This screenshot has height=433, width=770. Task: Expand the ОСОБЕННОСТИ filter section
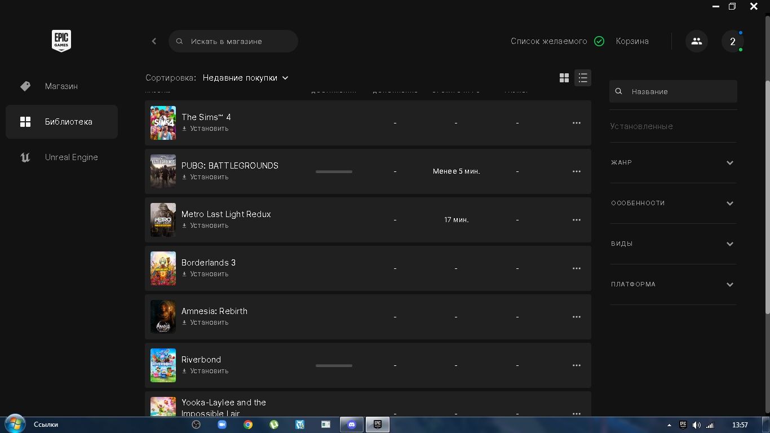(673, 203)
